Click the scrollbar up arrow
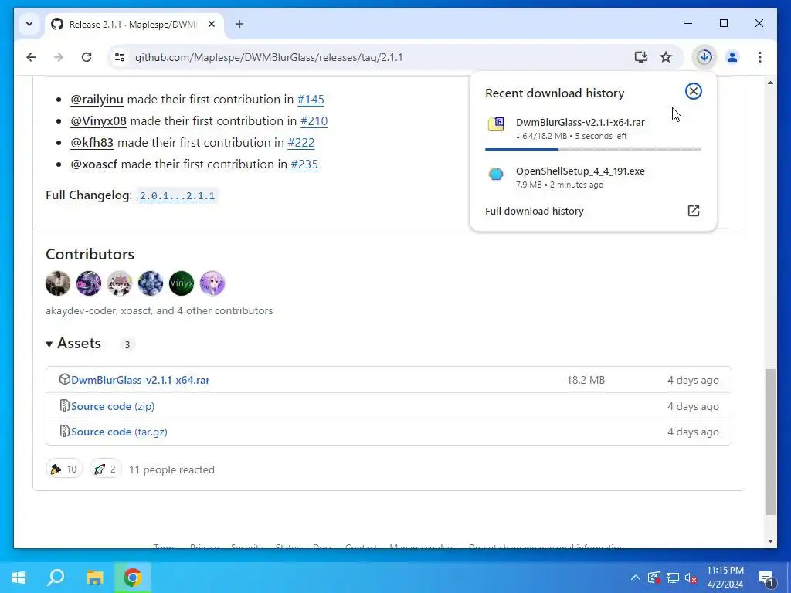 tap(770, 82)
